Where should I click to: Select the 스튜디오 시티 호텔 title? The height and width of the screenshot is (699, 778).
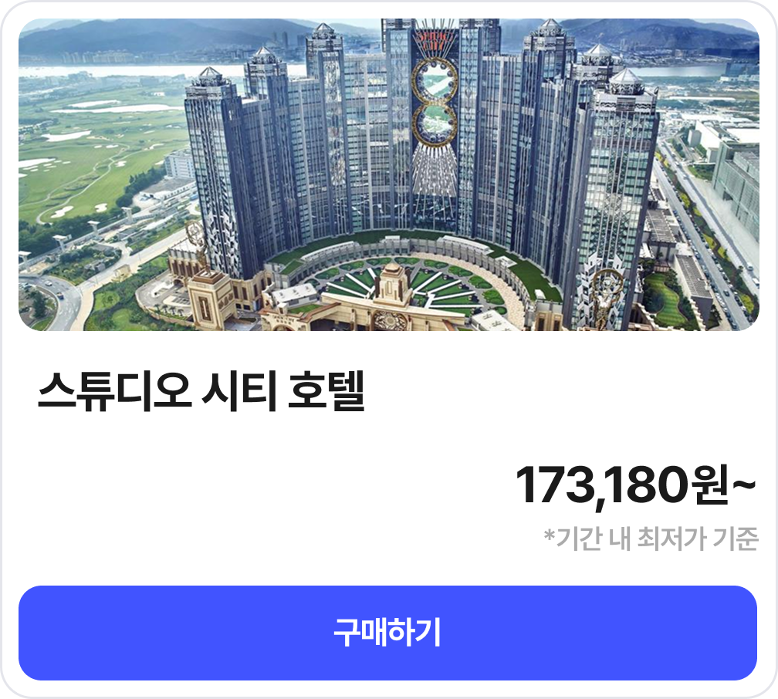[201, 391]
